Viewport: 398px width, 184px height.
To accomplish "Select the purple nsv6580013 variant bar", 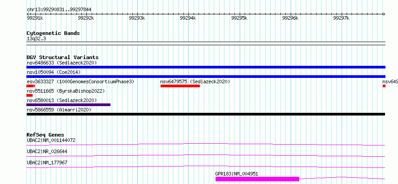I will 68,105.
